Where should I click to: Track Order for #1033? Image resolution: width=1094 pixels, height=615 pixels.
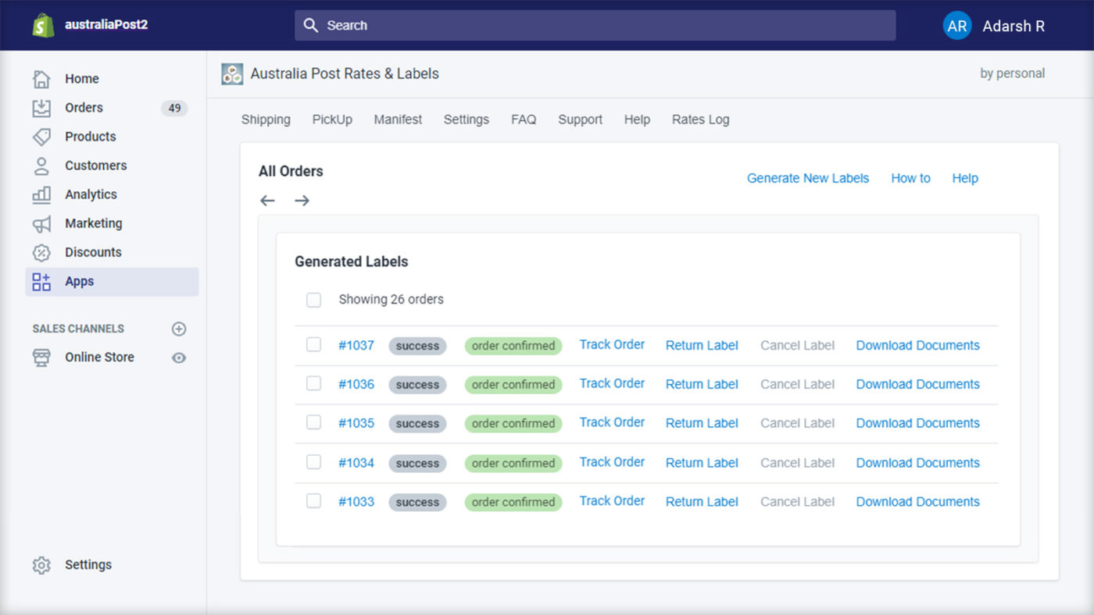tap(612, 501)
